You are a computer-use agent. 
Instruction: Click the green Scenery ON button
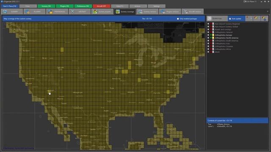[46, 6]
